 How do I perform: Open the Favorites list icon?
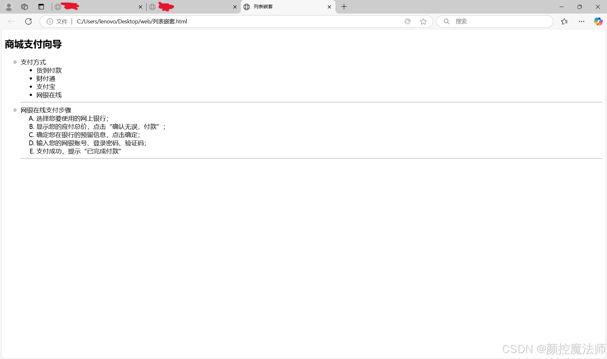[x=564, y=21]
